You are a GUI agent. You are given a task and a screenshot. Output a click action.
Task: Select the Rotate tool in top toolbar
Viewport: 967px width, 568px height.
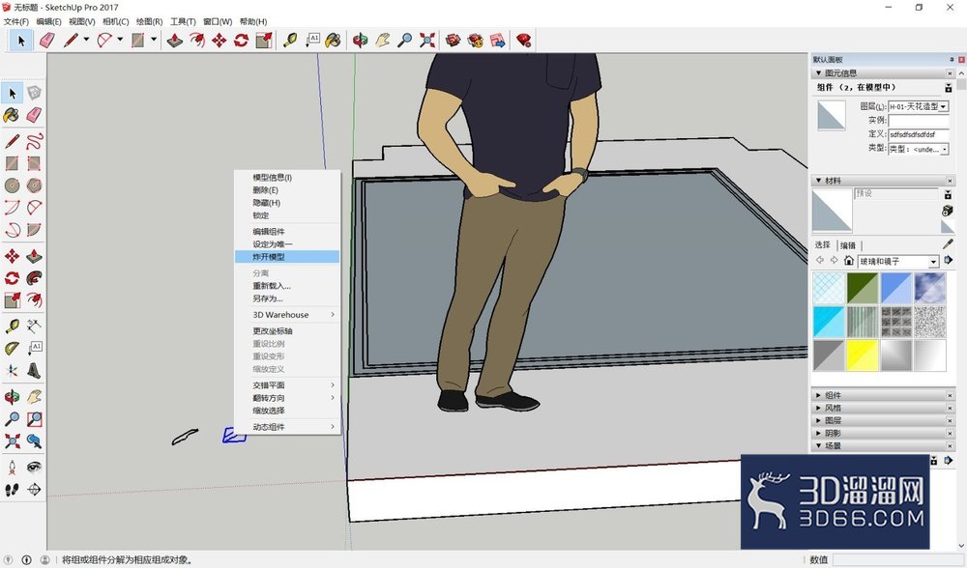point(241,41)
